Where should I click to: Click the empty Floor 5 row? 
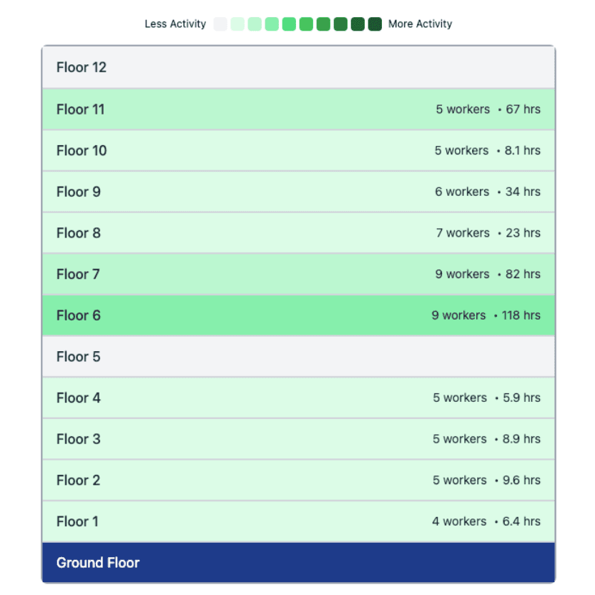click(x=297, y=357)
